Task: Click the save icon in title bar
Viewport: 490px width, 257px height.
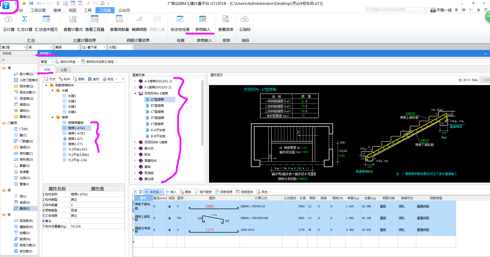Action: coord(31,3)
